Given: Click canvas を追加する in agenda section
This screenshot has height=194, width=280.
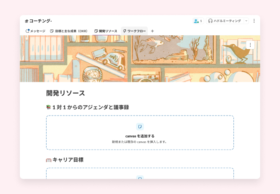Looking at the screenshot, I should pos(140,136).
